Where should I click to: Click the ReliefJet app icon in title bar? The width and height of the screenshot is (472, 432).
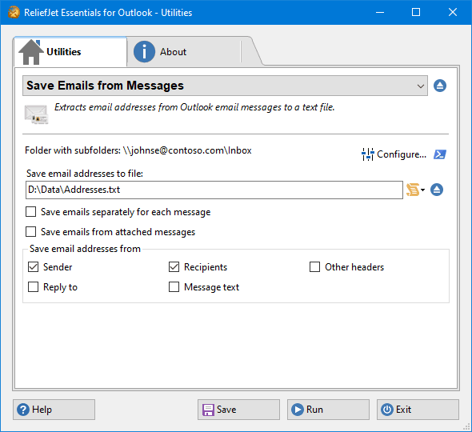point(14,12)
